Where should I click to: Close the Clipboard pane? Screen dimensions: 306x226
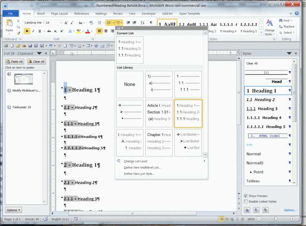click(x=46, y=53)
